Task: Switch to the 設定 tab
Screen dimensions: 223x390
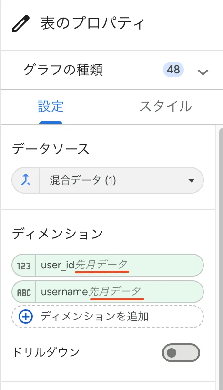Action: pos(51,106)
